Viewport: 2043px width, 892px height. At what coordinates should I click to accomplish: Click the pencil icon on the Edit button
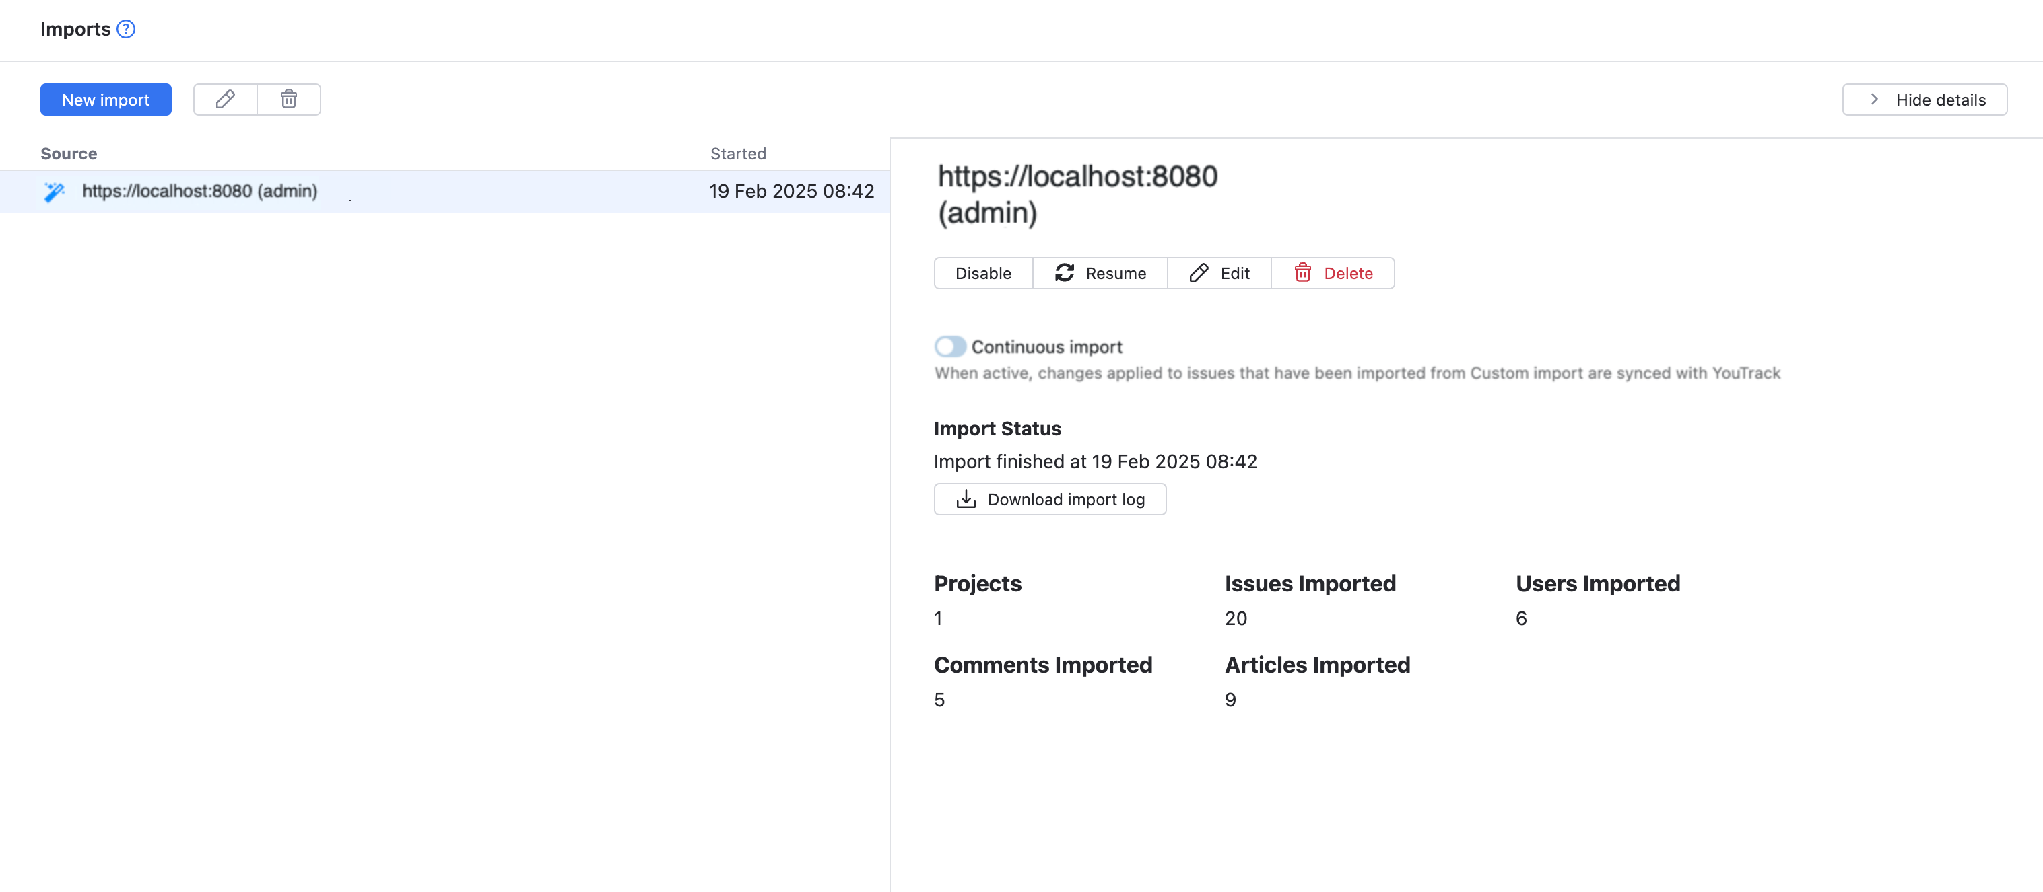click(x=1199, y=273)
